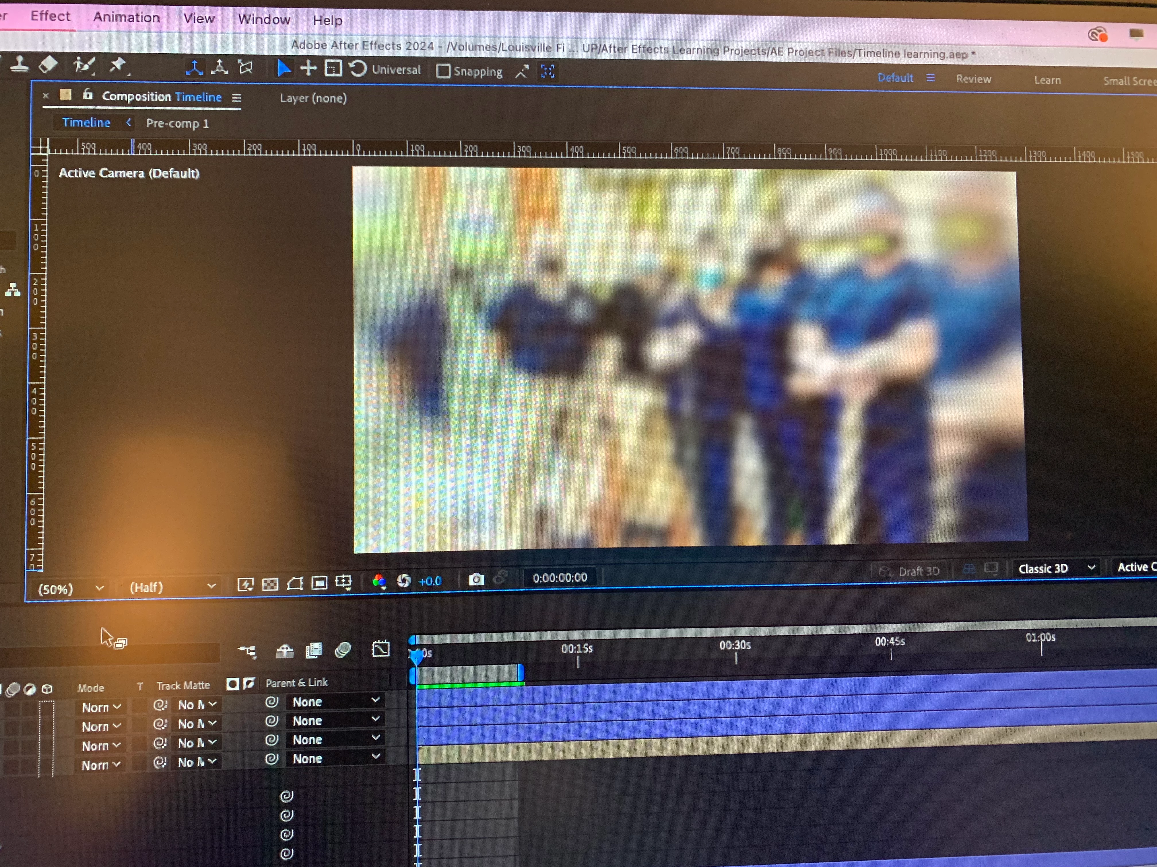Click the reset exposure icon
Screen dimensions: 1157x867
[x=404, y=581]
